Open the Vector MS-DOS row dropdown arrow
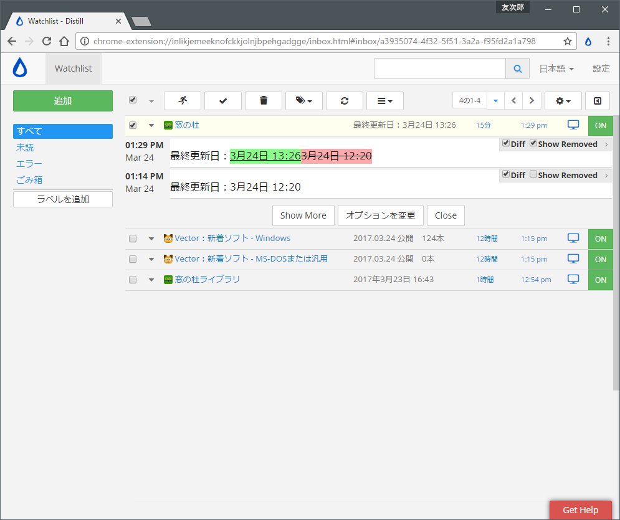 point(151,259)
